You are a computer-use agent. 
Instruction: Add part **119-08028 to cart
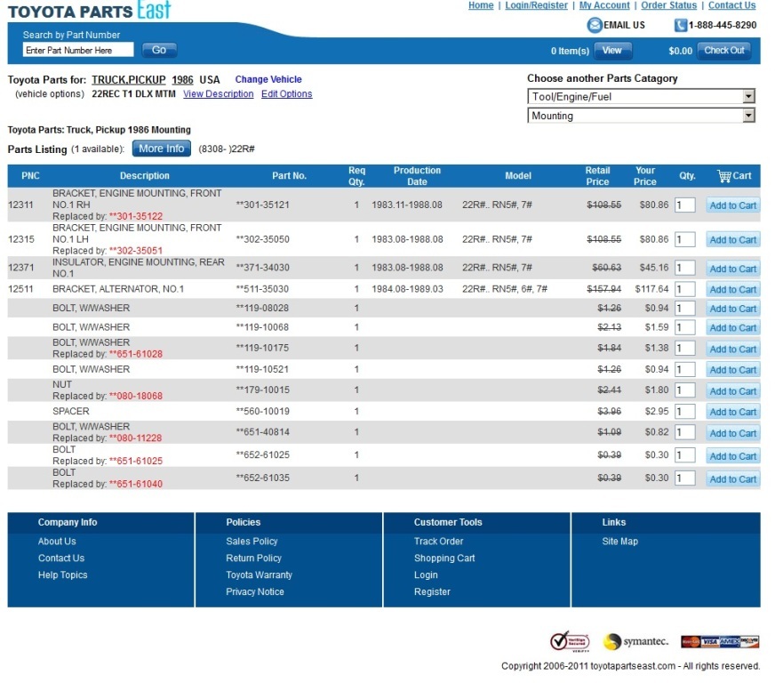[733, 309]
